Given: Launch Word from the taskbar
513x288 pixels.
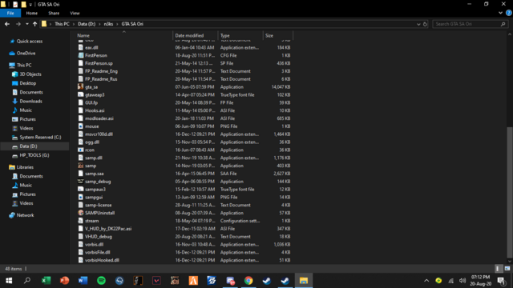Looking at the screenshot, I should pyautogui.click(x=83, y=281).
